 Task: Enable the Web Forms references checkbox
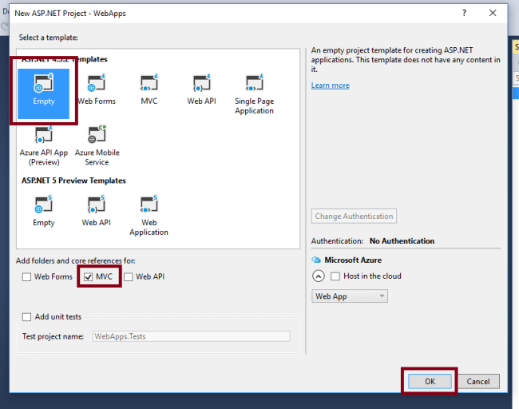point(26,276)
